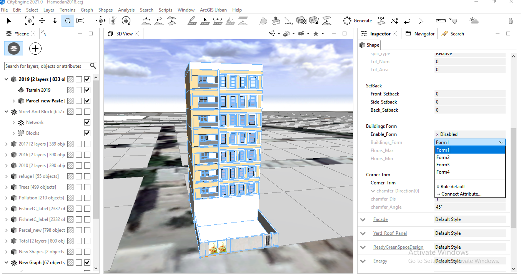The width and height of the screenshot is (521, 276).
Task: Select the arrow Selection tool
Action: tap(9, 20)
